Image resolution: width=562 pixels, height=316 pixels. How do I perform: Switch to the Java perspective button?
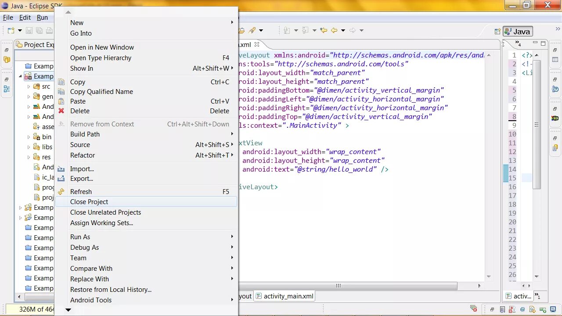coord(518,31)
